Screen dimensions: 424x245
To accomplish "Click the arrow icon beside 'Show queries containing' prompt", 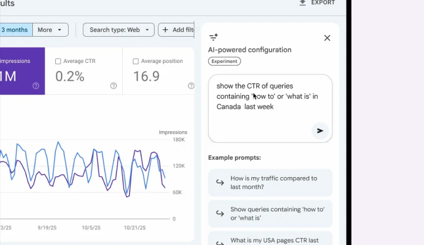I will pyautogui.click(x=220, y=214).
